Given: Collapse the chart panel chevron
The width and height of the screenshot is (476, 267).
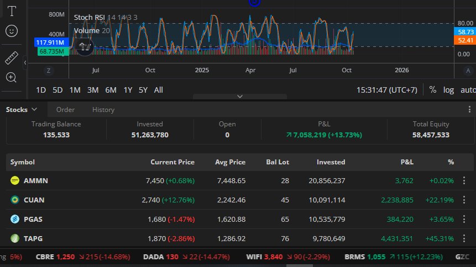Looking at the screenshot, I should 240,97.
